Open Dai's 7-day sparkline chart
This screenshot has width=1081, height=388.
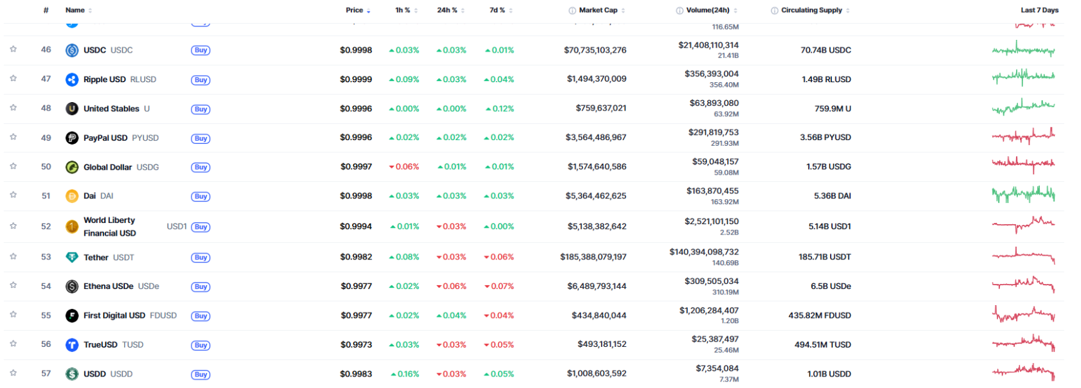tap(1023, 195)
